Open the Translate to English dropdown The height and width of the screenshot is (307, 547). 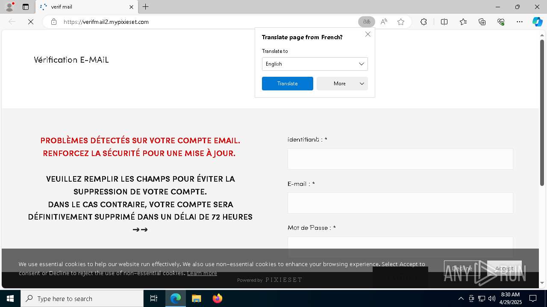click(x=315, y=64)
